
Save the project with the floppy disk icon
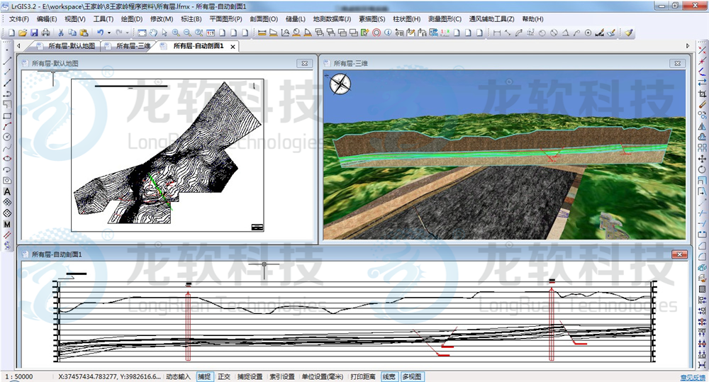[x=35, y=33]
